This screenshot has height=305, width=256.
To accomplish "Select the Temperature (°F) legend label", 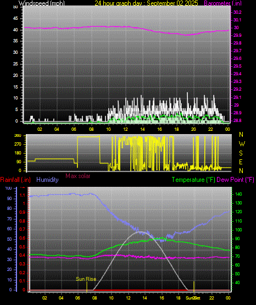I will [x=193, y=180].
